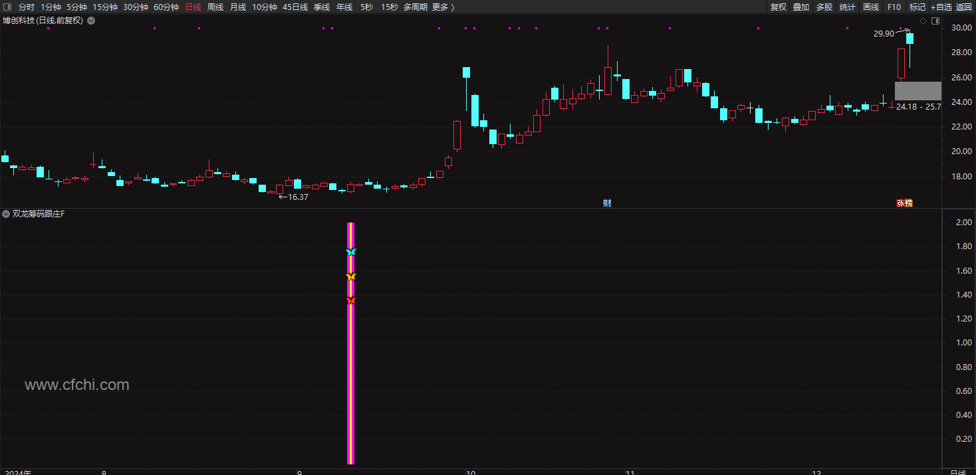Click the 返回 back button

pyautogui.click(x=964, y=7)
